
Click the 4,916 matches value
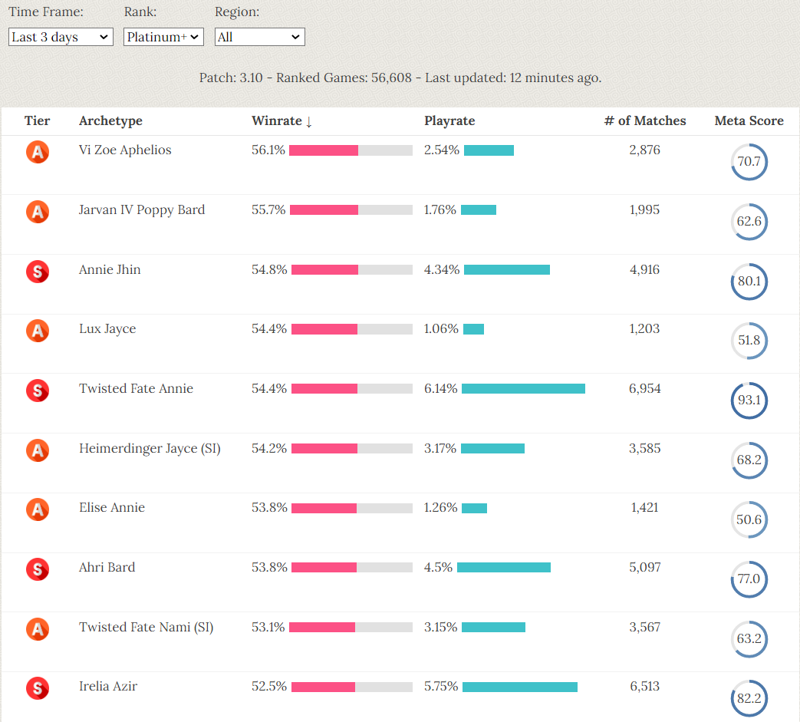(x=645, y=270)
